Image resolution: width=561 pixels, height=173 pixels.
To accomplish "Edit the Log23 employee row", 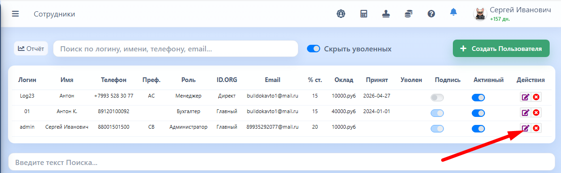I will tap(525, 97).
